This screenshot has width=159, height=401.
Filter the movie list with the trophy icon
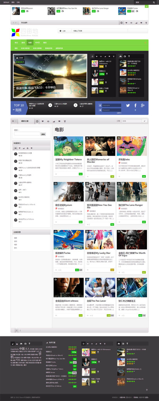[x=65, y=121]
